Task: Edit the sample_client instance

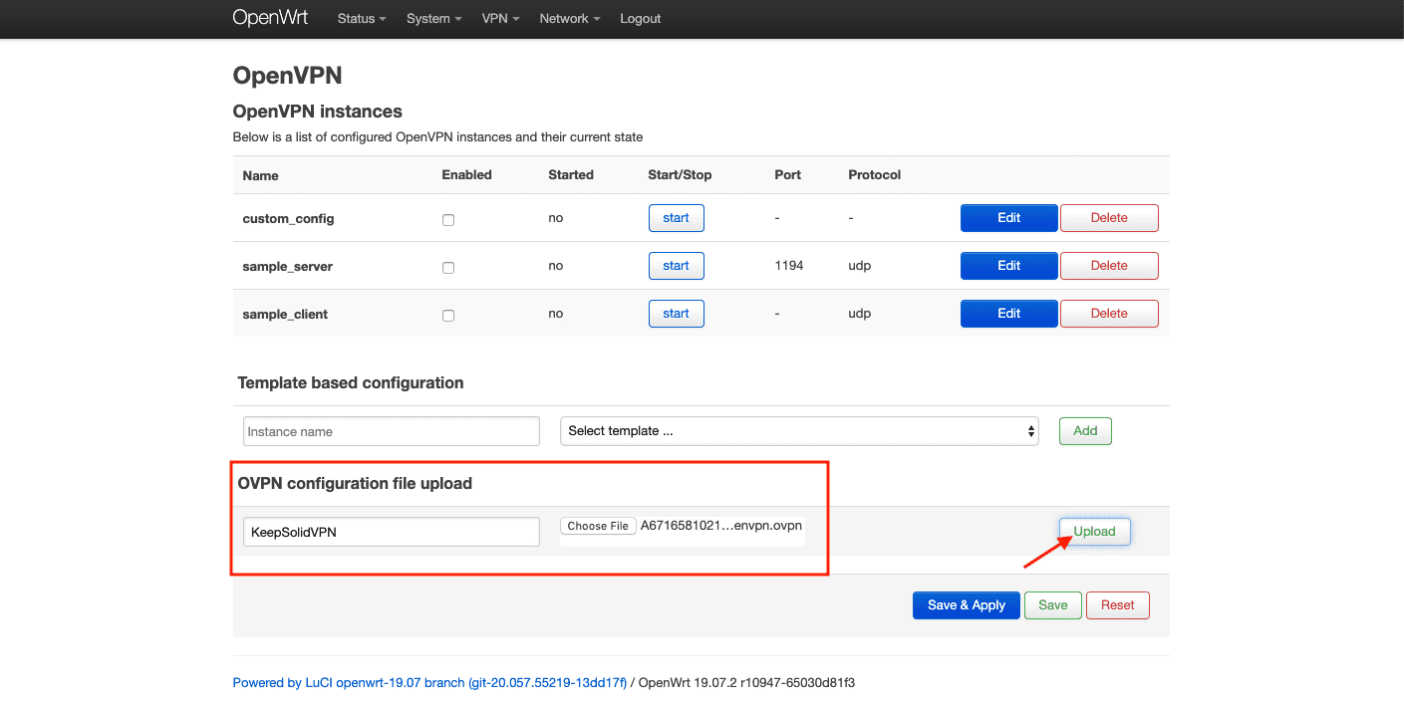Action: pyautogui.click(x=1008, y=314)
